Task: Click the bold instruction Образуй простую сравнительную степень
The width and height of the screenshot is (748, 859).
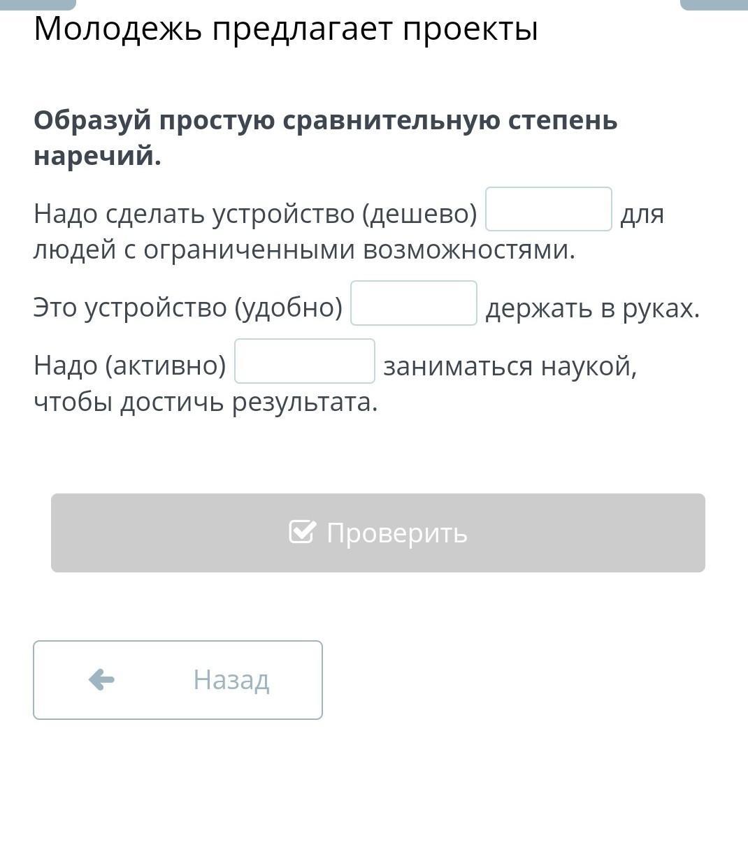Action: [x=326, y=120]
